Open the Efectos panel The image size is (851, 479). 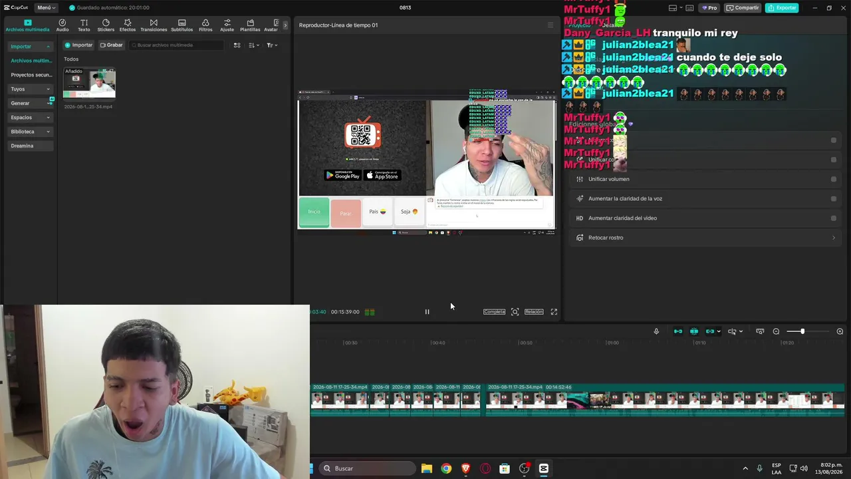128,25
